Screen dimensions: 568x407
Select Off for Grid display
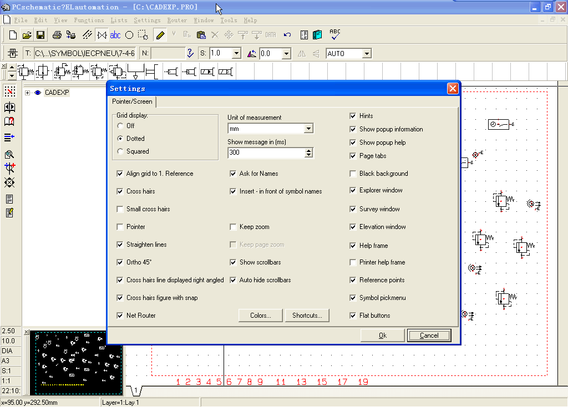pos(120,126)
